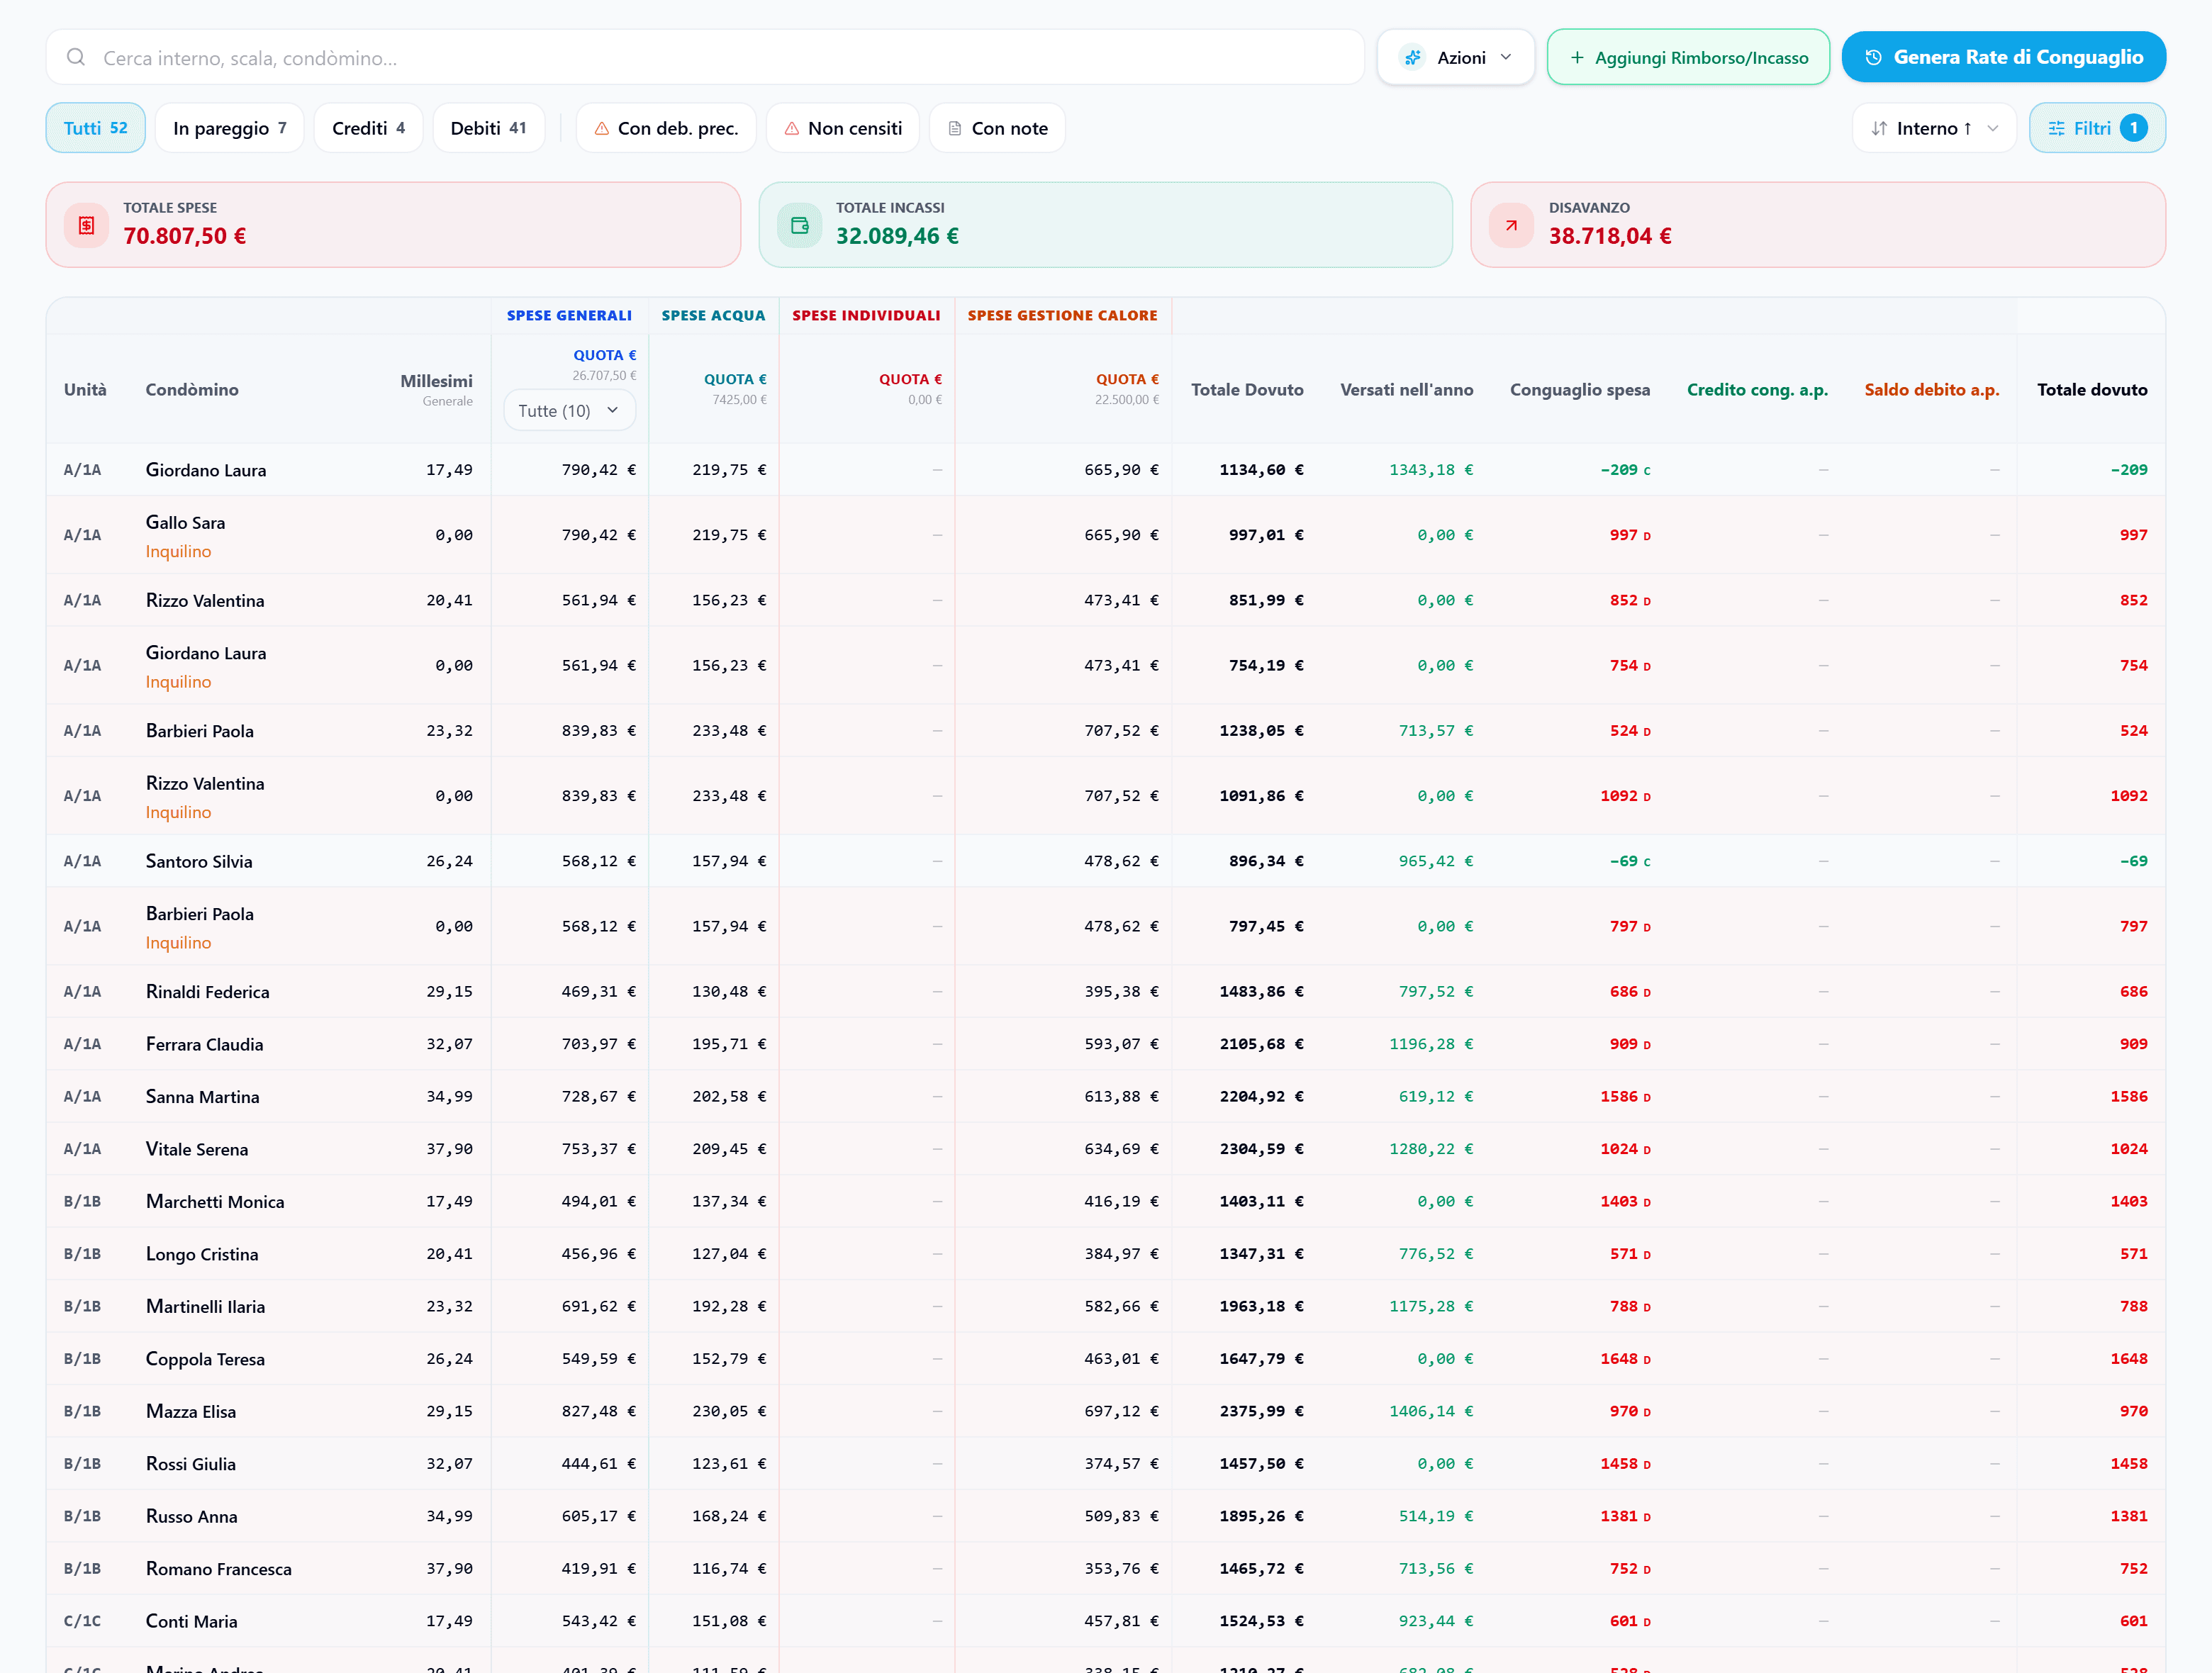
Task: Sort by the Condòmino column header
Action: point(192,390)
